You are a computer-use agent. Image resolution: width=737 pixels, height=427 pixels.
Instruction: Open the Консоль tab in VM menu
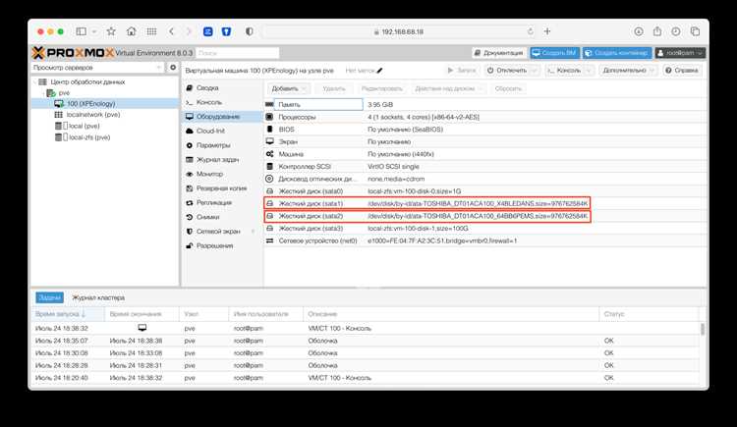208,102
